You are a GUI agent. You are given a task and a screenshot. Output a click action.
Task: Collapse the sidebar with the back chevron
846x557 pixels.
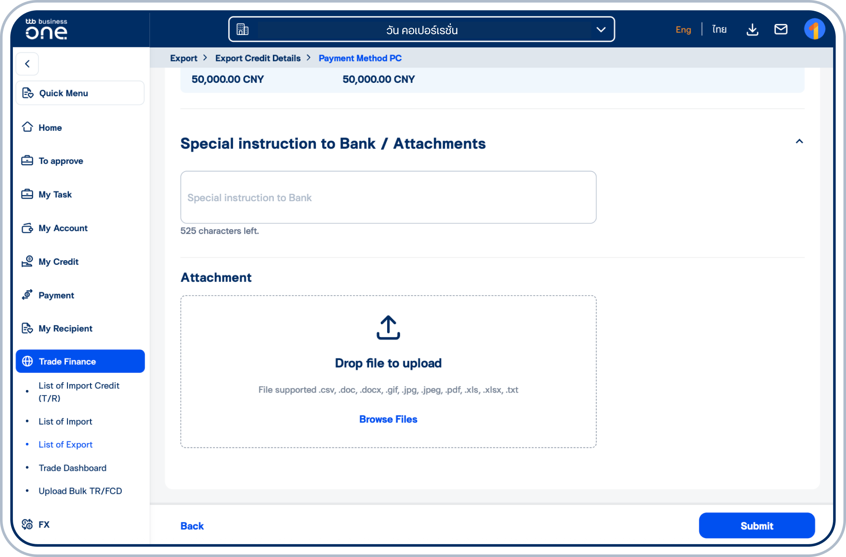tap(27, 63)
